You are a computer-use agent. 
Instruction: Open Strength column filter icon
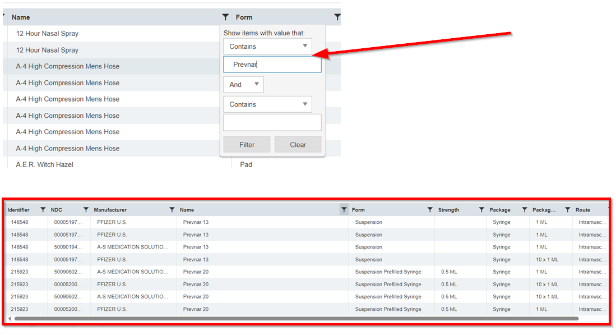(x=481, y=209)
